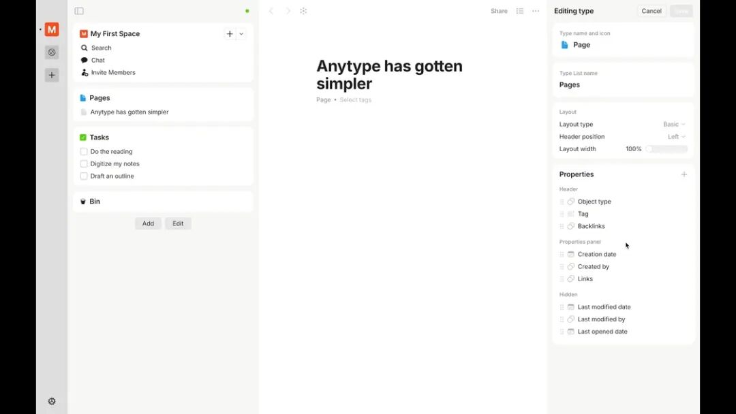Screen dimensions: 736x414
Task: Check the 'Do the reading' task
Action: click(84, 151)
